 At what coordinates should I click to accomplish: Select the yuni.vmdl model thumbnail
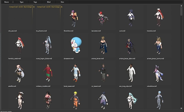[x=131, y=18]
